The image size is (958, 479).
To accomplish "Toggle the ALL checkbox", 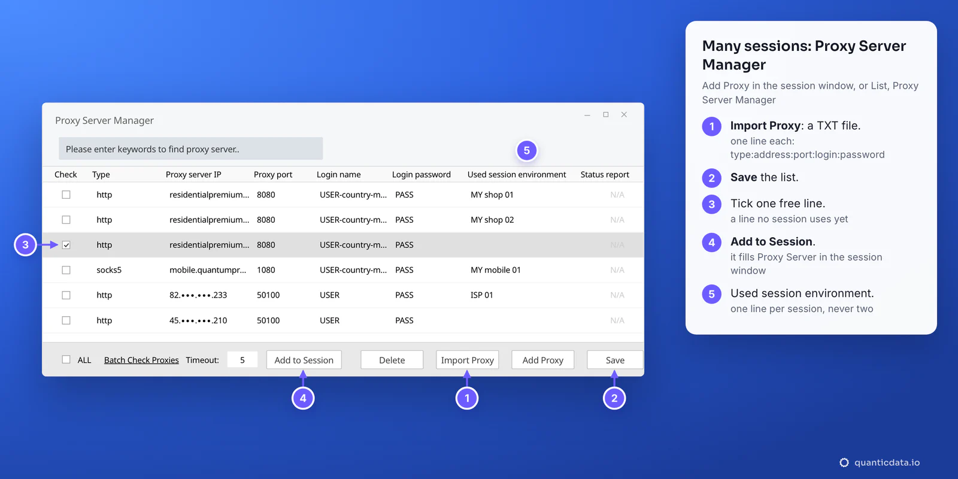I will click(x=66, y=360).
